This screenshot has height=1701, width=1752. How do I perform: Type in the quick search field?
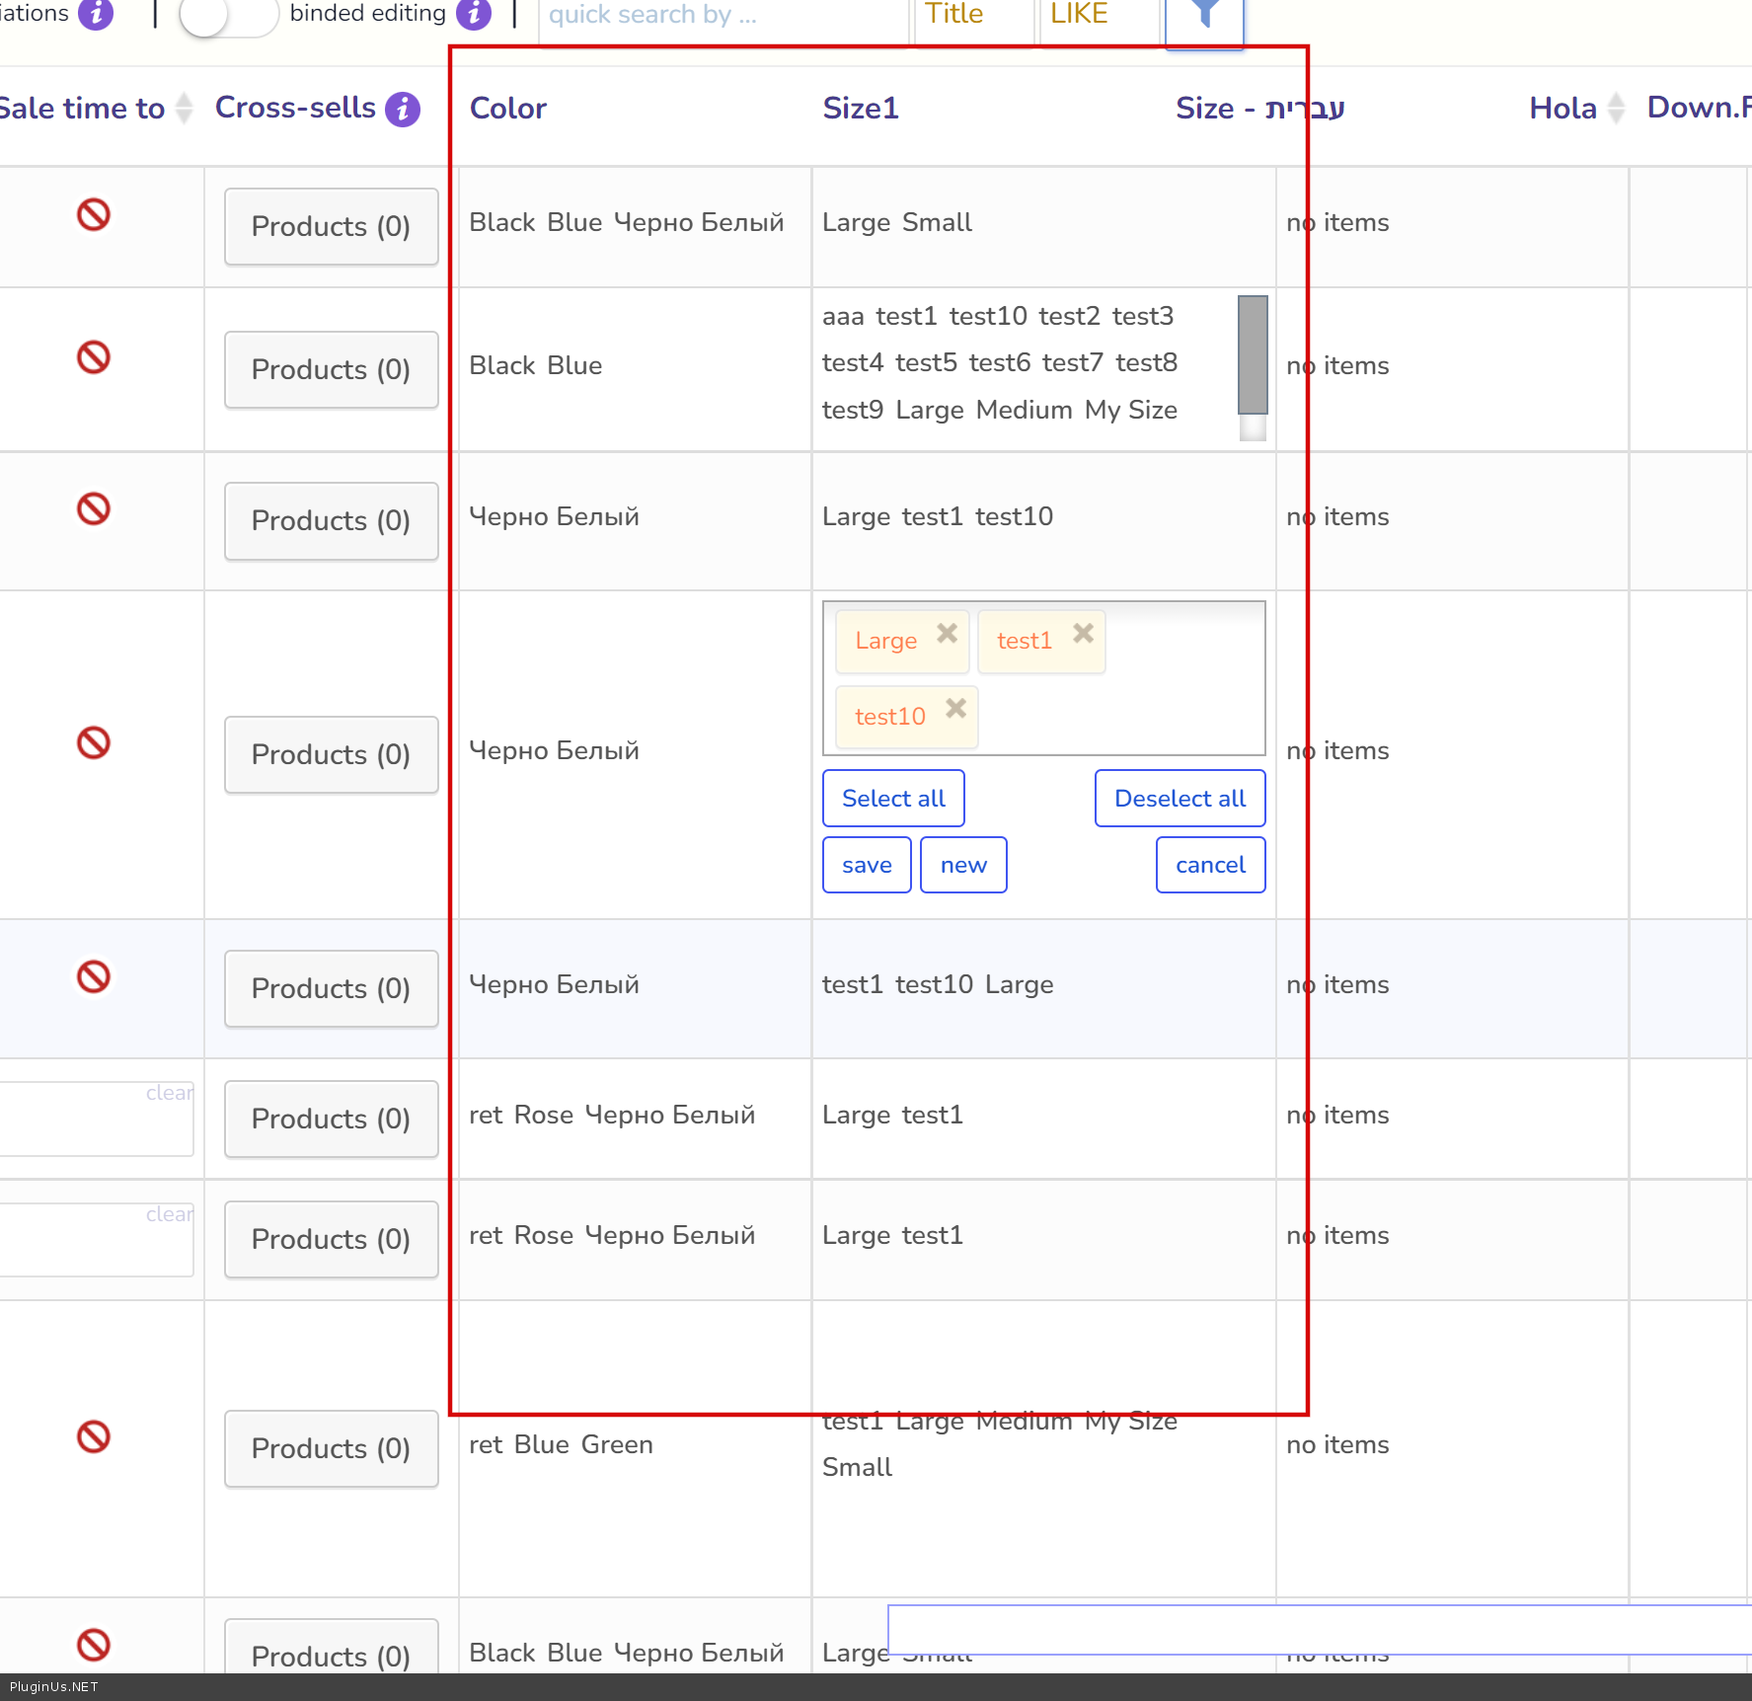tap(723, 16)
